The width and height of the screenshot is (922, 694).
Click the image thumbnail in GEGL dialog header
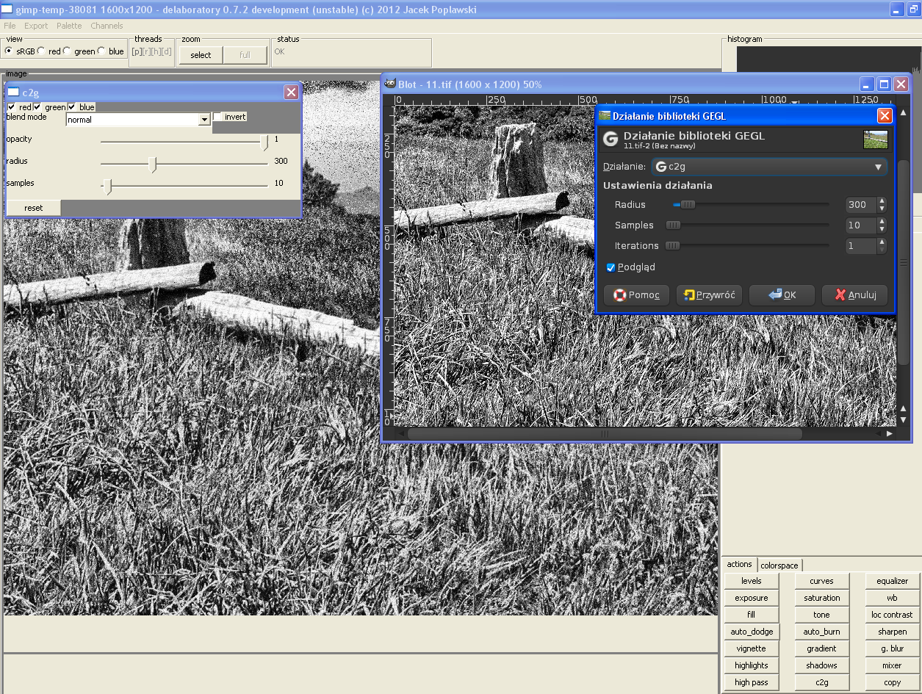coord(875,139)
